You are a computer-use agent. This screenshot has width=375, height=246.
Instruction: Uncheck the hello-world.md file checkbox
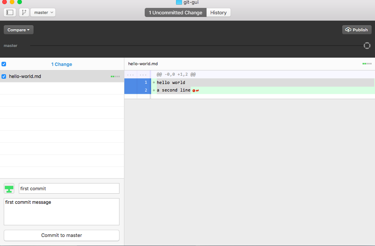[x=4, y=76]
